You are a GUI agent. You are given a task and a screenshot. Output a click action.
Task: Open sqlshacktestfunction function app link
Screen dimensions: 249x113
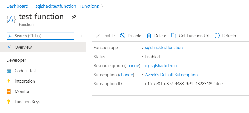(x=164, y=48)
